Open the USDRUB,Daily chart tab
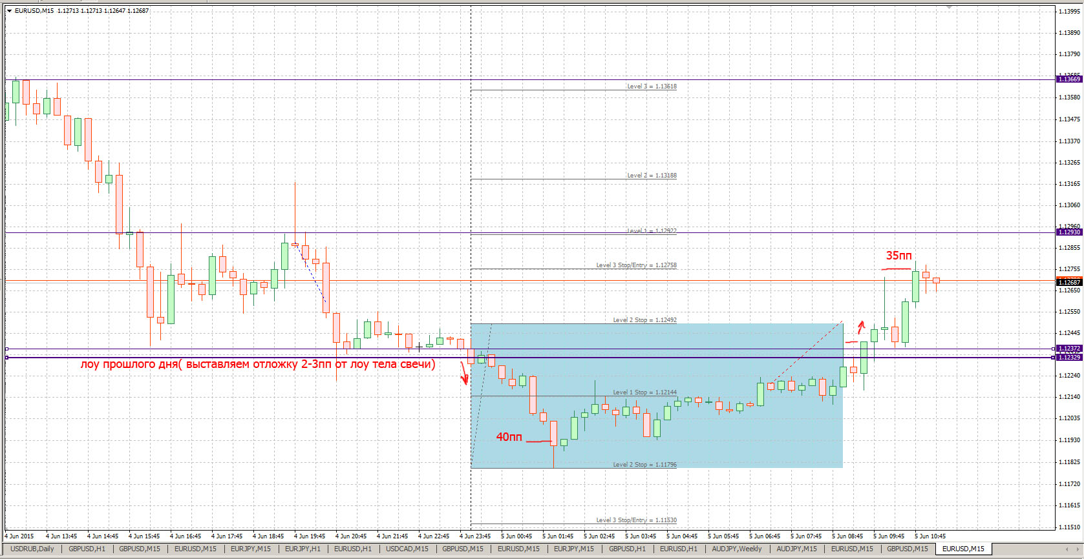 tap(32, 549)
